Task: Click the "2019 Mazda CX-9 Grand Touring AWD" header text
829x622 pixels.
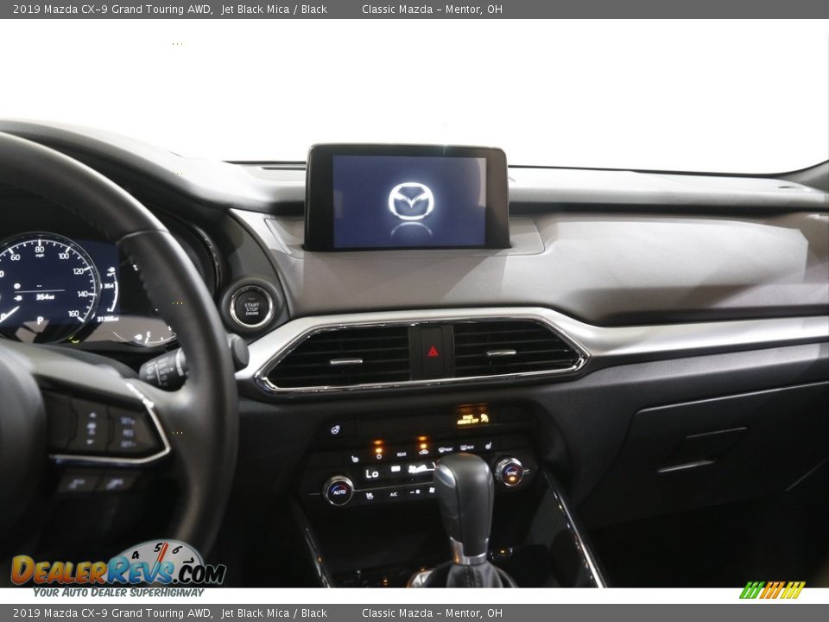Action: [x=112, y=9]
